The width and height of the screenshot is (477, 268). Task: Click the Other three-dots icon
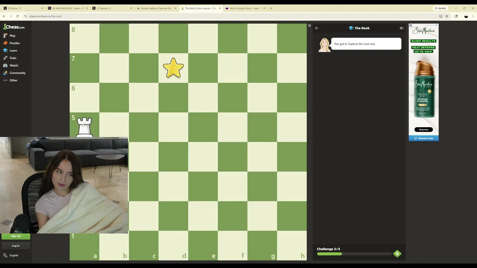(5, 80)
